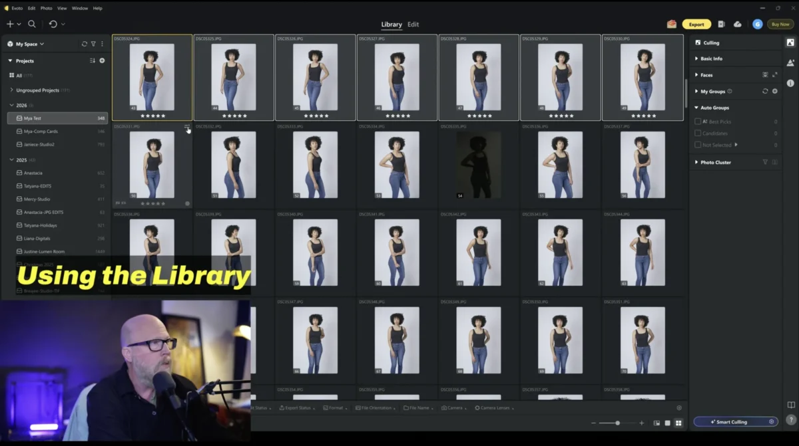Select the AI image panel icon in right strip
The image size is (799, 446).
click(x=790, y=62)
